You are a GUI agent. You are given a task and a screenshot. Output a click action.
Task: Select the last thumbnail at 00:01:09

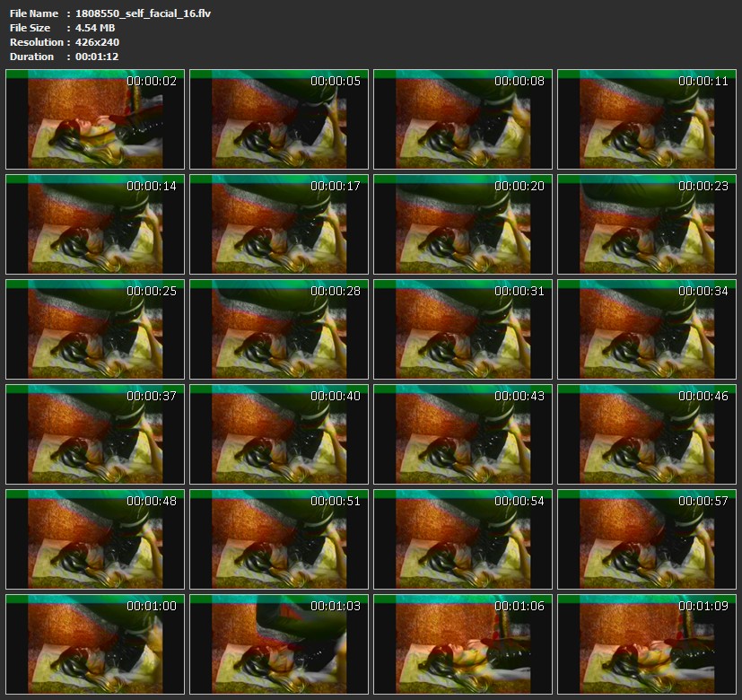[647, 644]
